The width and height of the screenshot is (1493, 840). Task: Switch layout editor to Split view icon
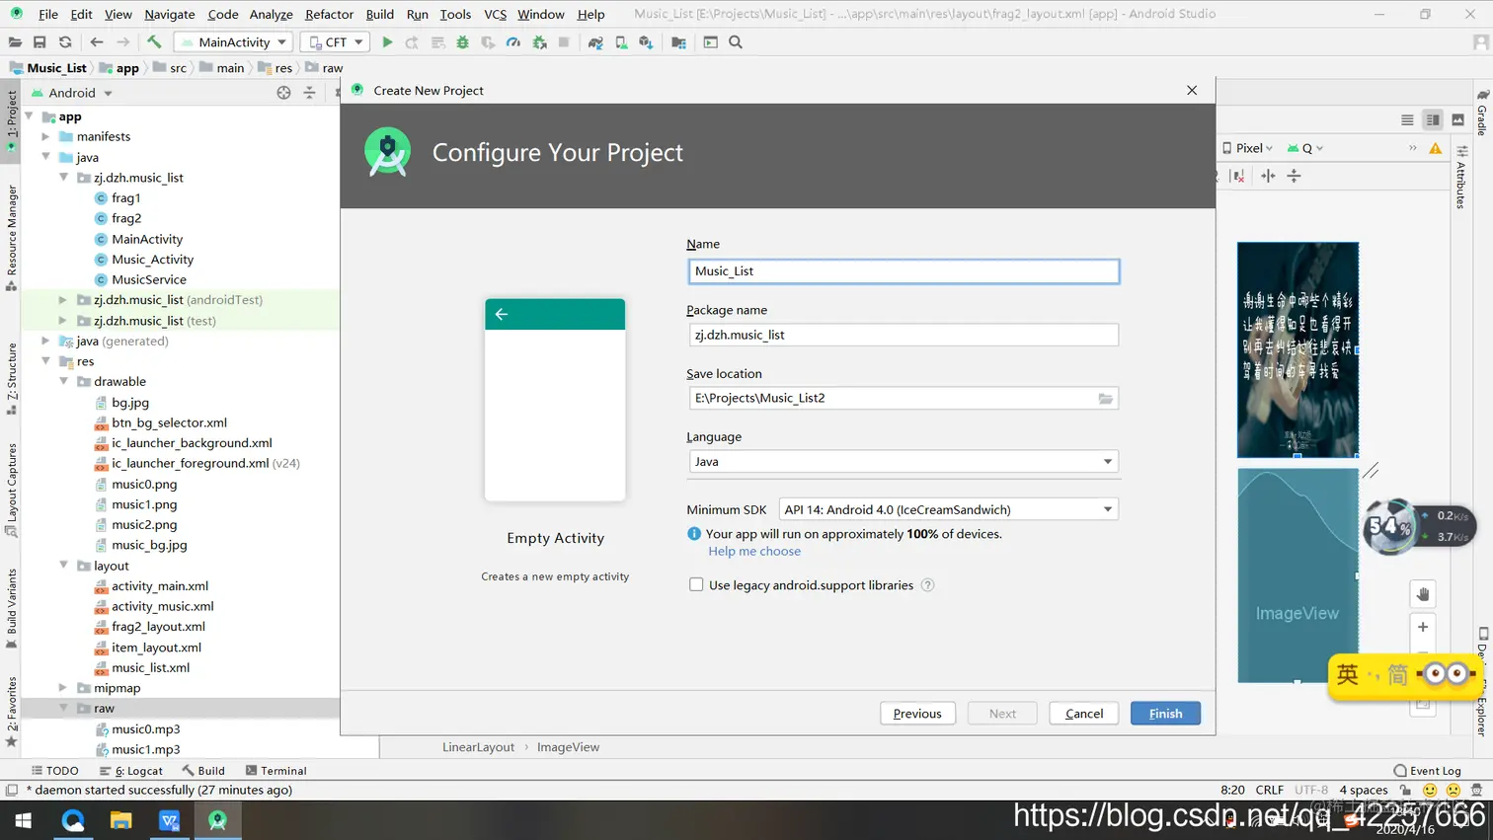point(1433,119)
